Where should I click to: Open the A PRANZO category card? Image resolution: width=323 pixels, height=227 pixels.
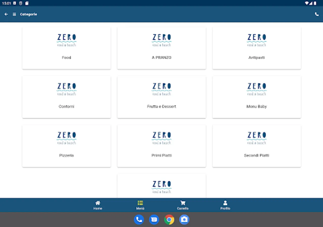[x=161, y=48]
